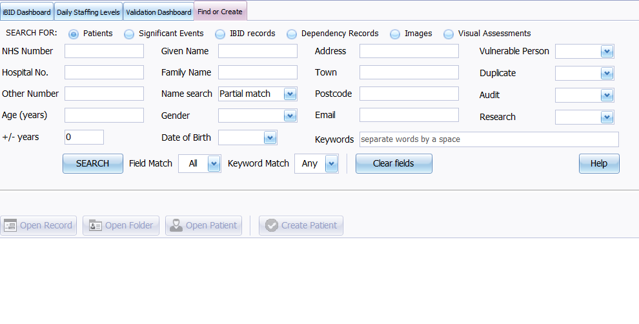
Task: Click into the Keywords input field
Action: click(488, 139)
